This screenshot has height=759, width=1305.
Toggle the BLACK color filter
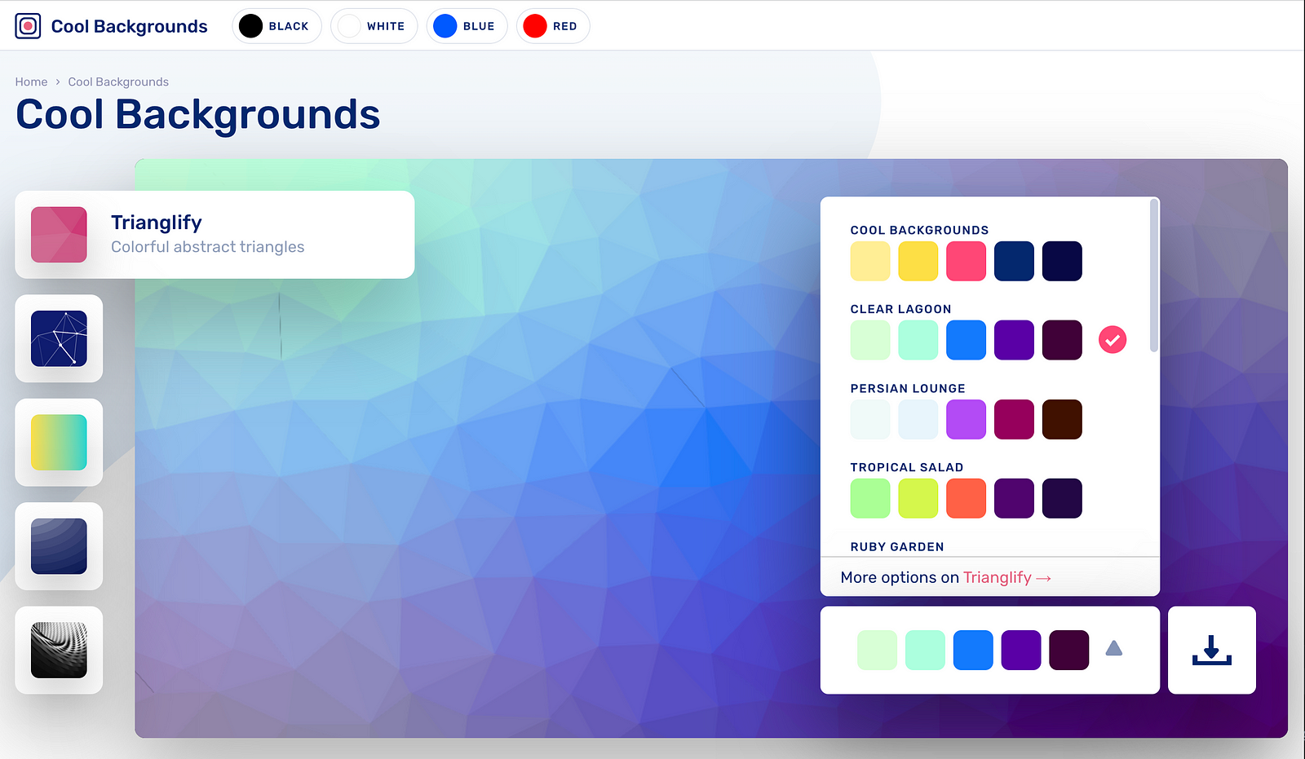(276, 25)
